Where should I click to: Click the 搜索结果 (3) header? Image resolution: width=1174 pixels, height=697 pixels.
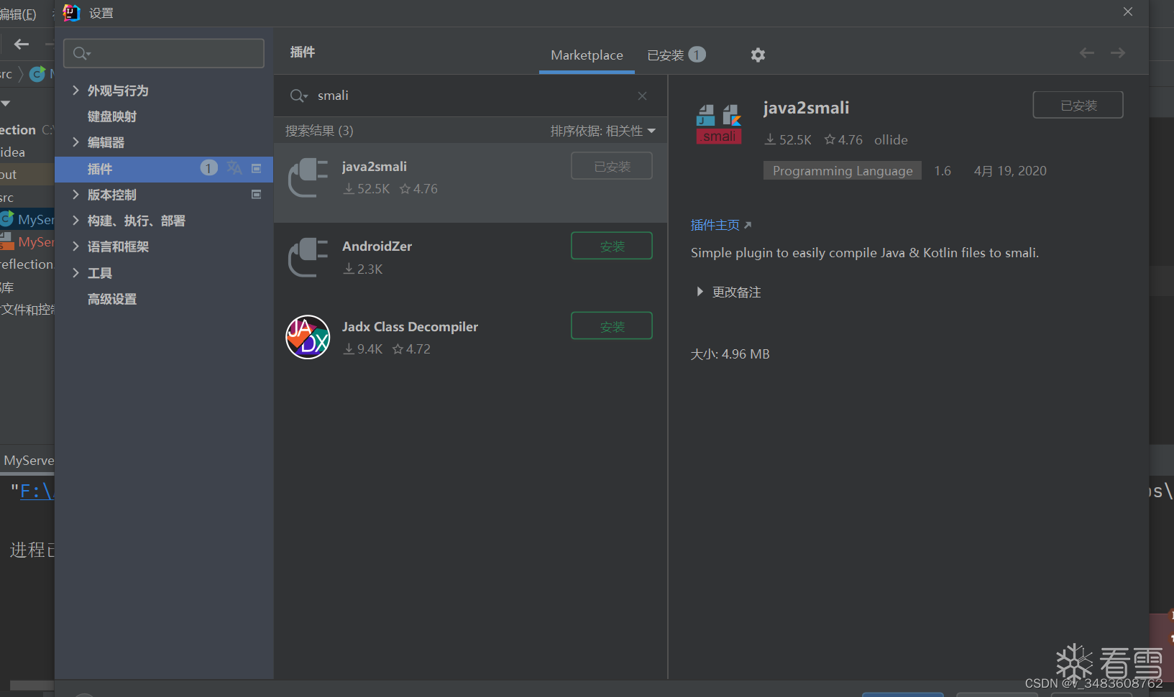[319, 131]
